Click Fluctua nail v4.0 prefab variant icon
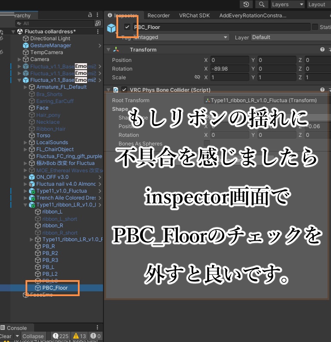Image resolution: width=331 pixels, height=342 pixels. click(x=32, y=184)
